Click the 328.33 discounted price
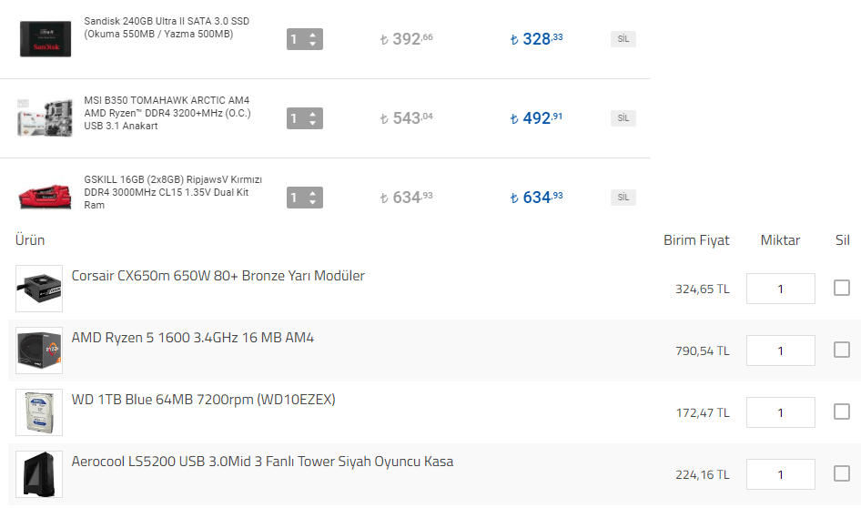Viewport: 861px width, 508px height. point(536,39)
